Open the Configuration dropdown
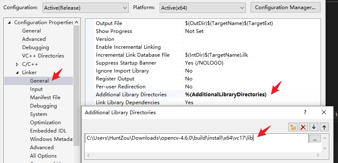Viewport: 338px width, 163px height. (x=85, y=8)
